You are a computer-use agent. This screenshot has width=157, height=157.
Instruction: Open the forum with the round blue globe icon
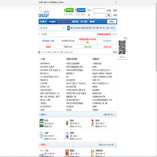click(41, 136)
